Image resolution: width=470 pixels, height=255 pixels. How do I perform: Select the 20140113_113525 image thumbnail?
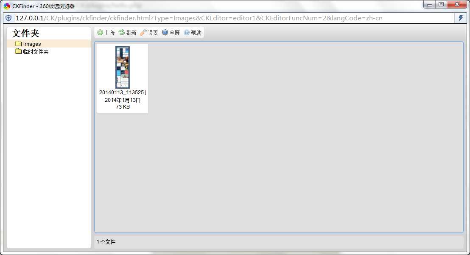coord(123,67)
